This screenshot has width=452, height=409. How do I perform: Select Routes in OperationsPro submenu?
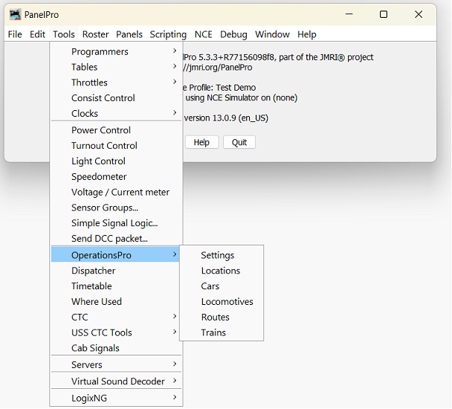pyautogui.click(x=215, y=317)
